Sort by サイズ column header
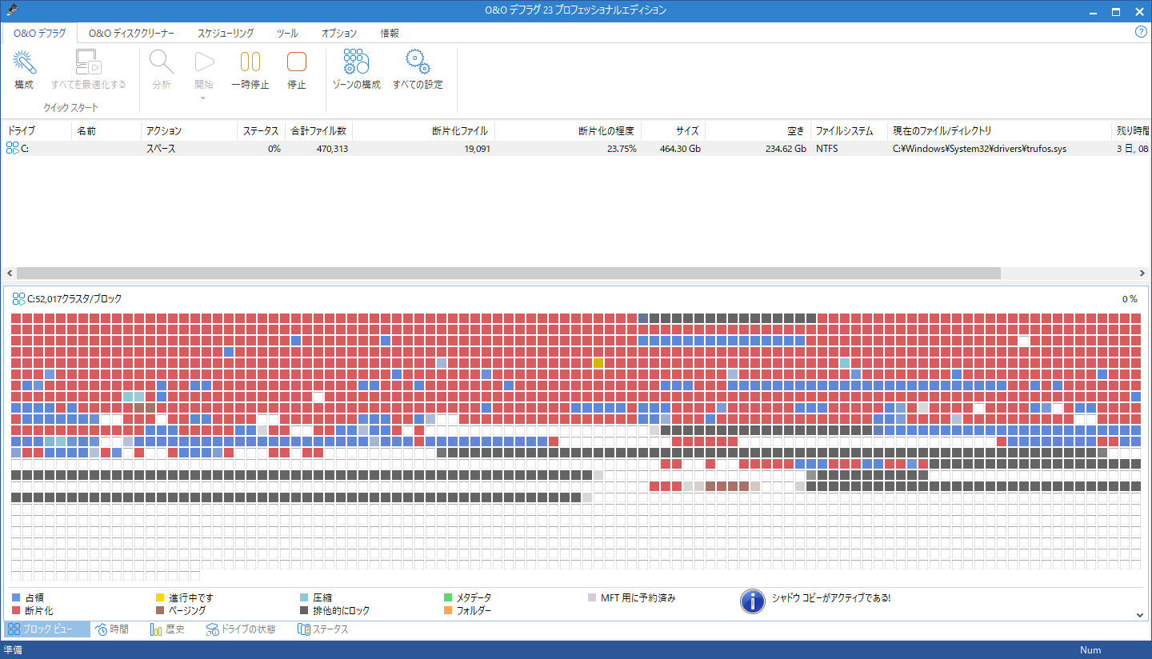Screen dimensions: 1152x659 tap(673, 131)
